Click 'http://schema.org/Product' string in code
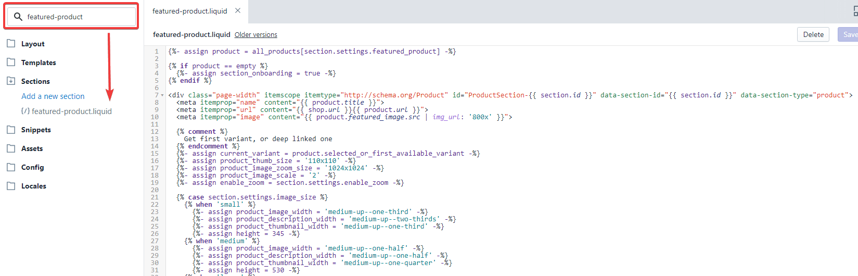 pyautogui.click(x=394, y=95)
